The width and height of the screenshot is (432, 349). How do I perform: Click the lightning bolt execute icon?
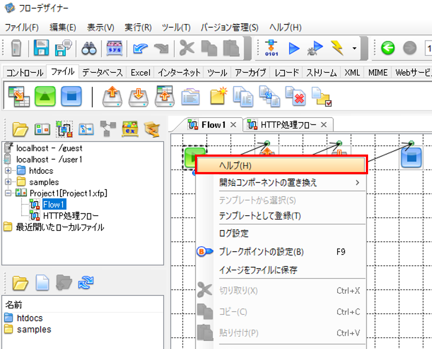click(338, 48)
